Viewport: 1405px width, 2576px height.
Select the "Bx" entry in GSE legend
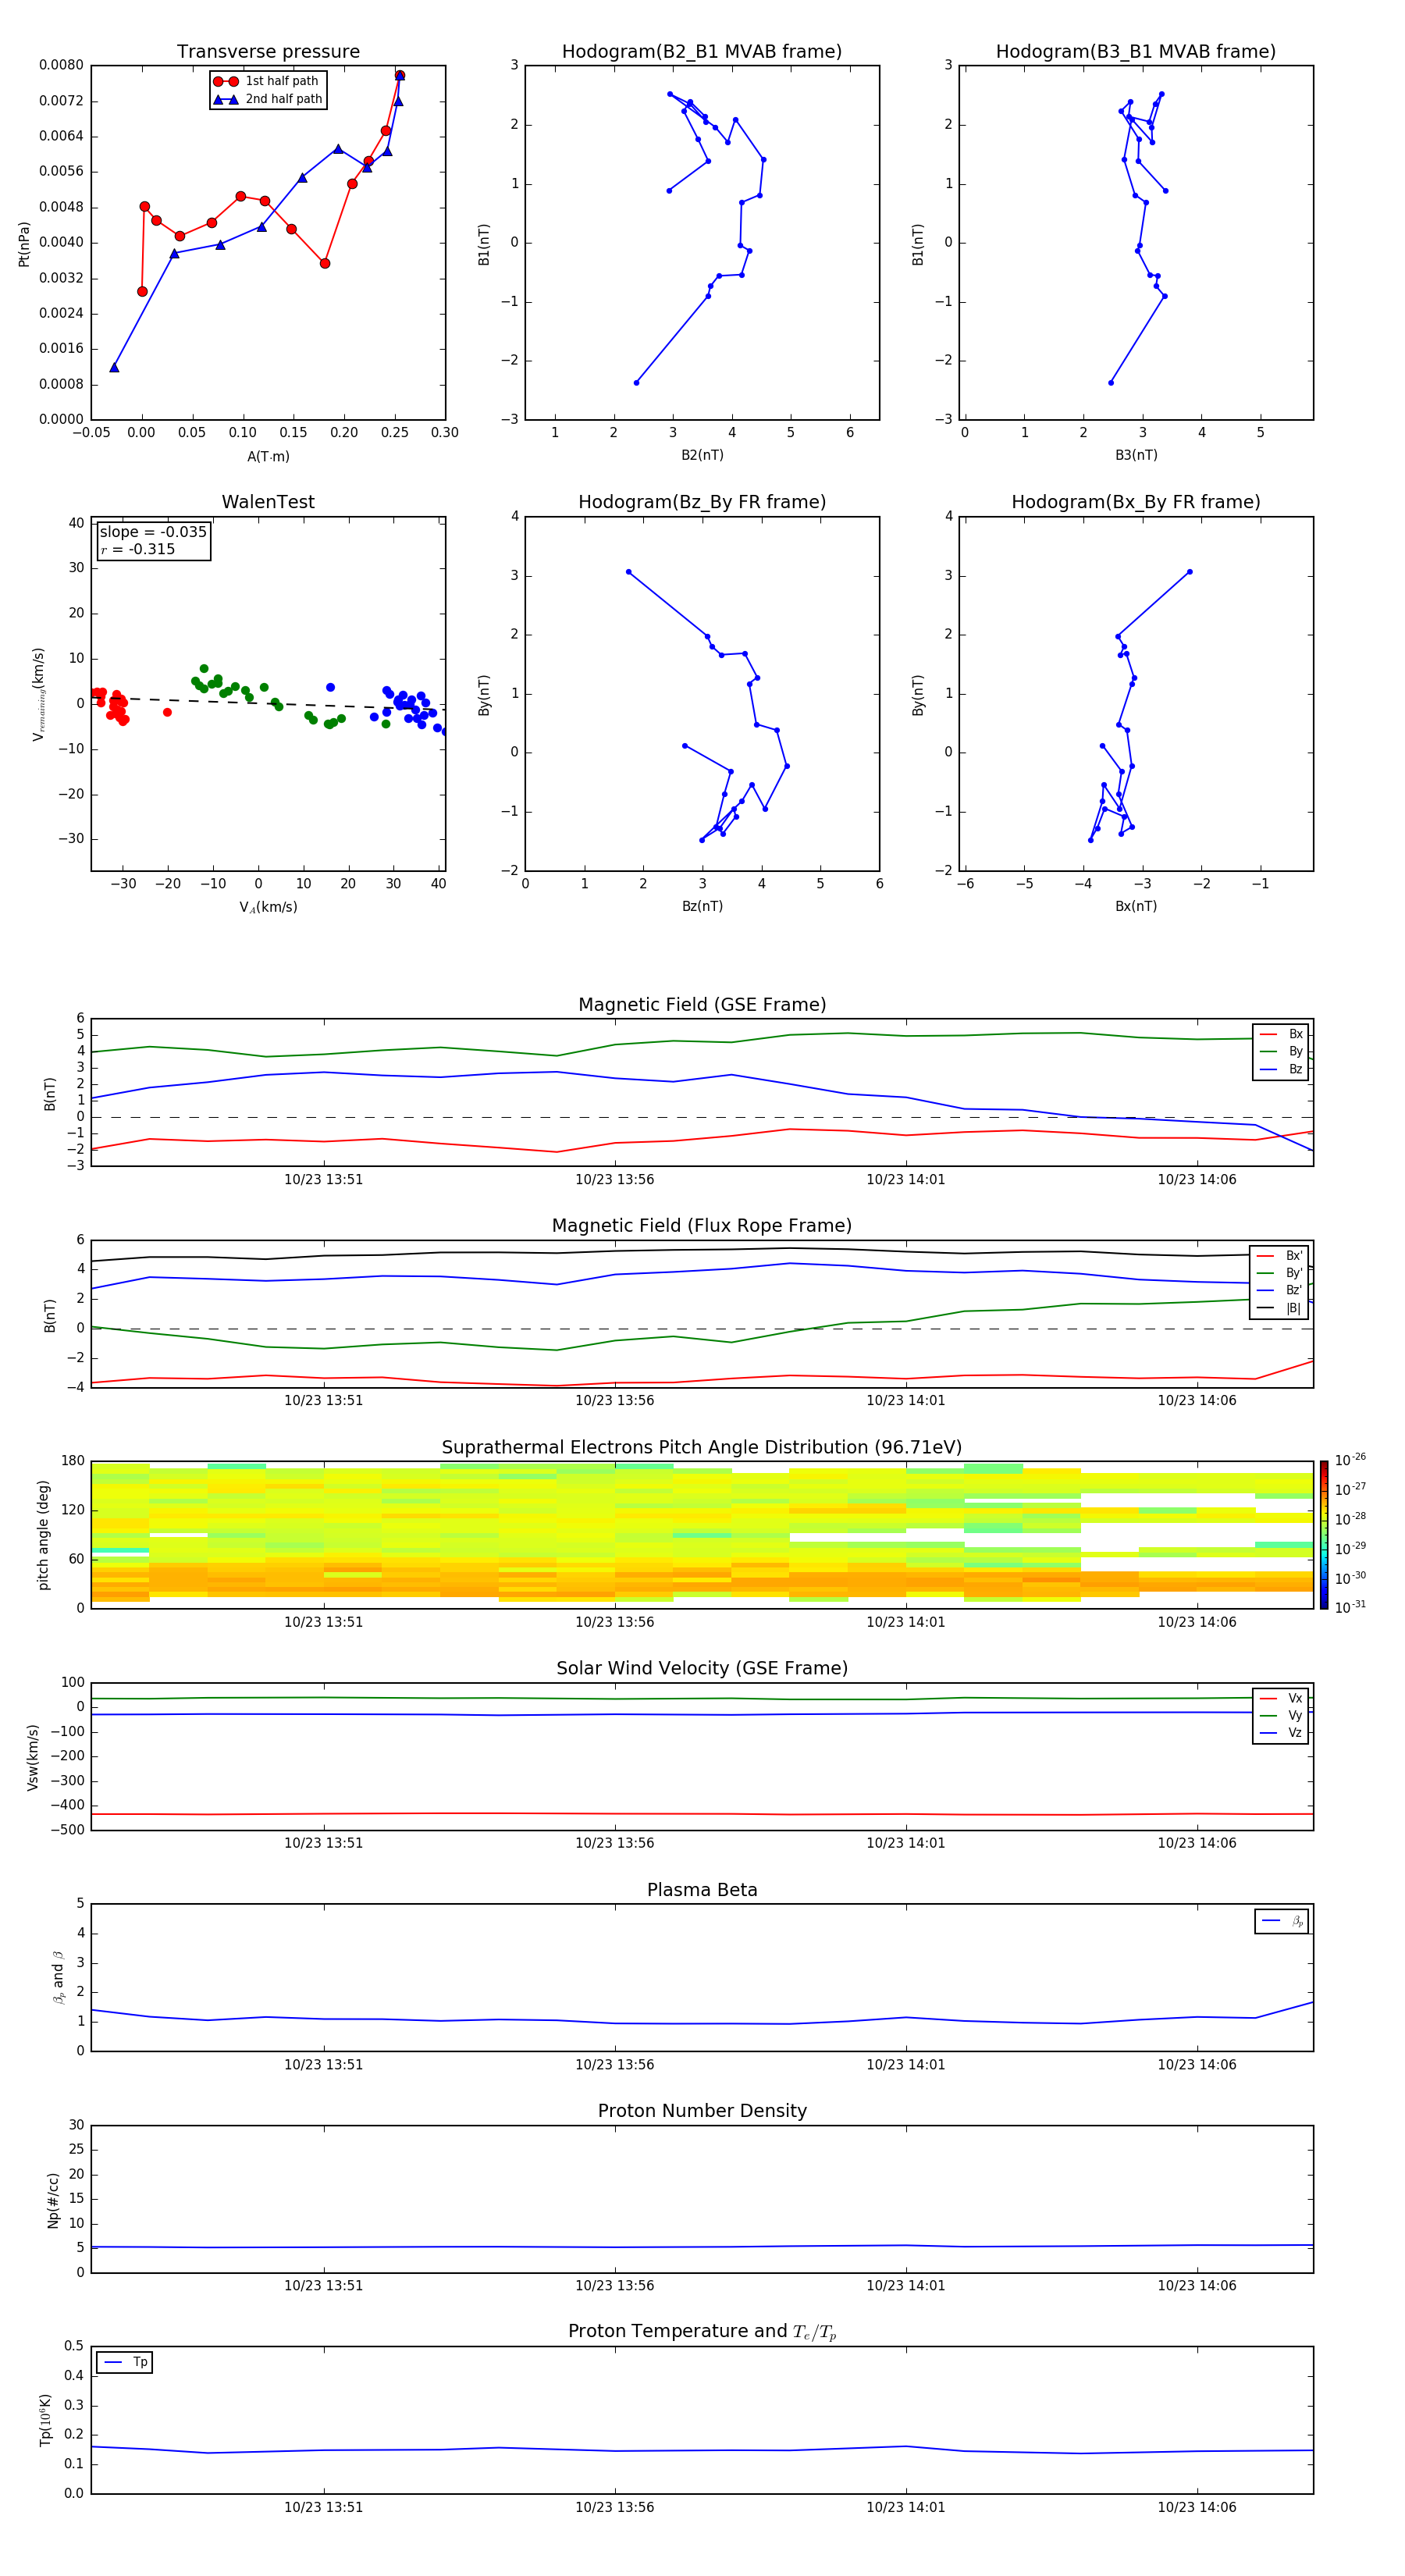coord(1281,1034)
